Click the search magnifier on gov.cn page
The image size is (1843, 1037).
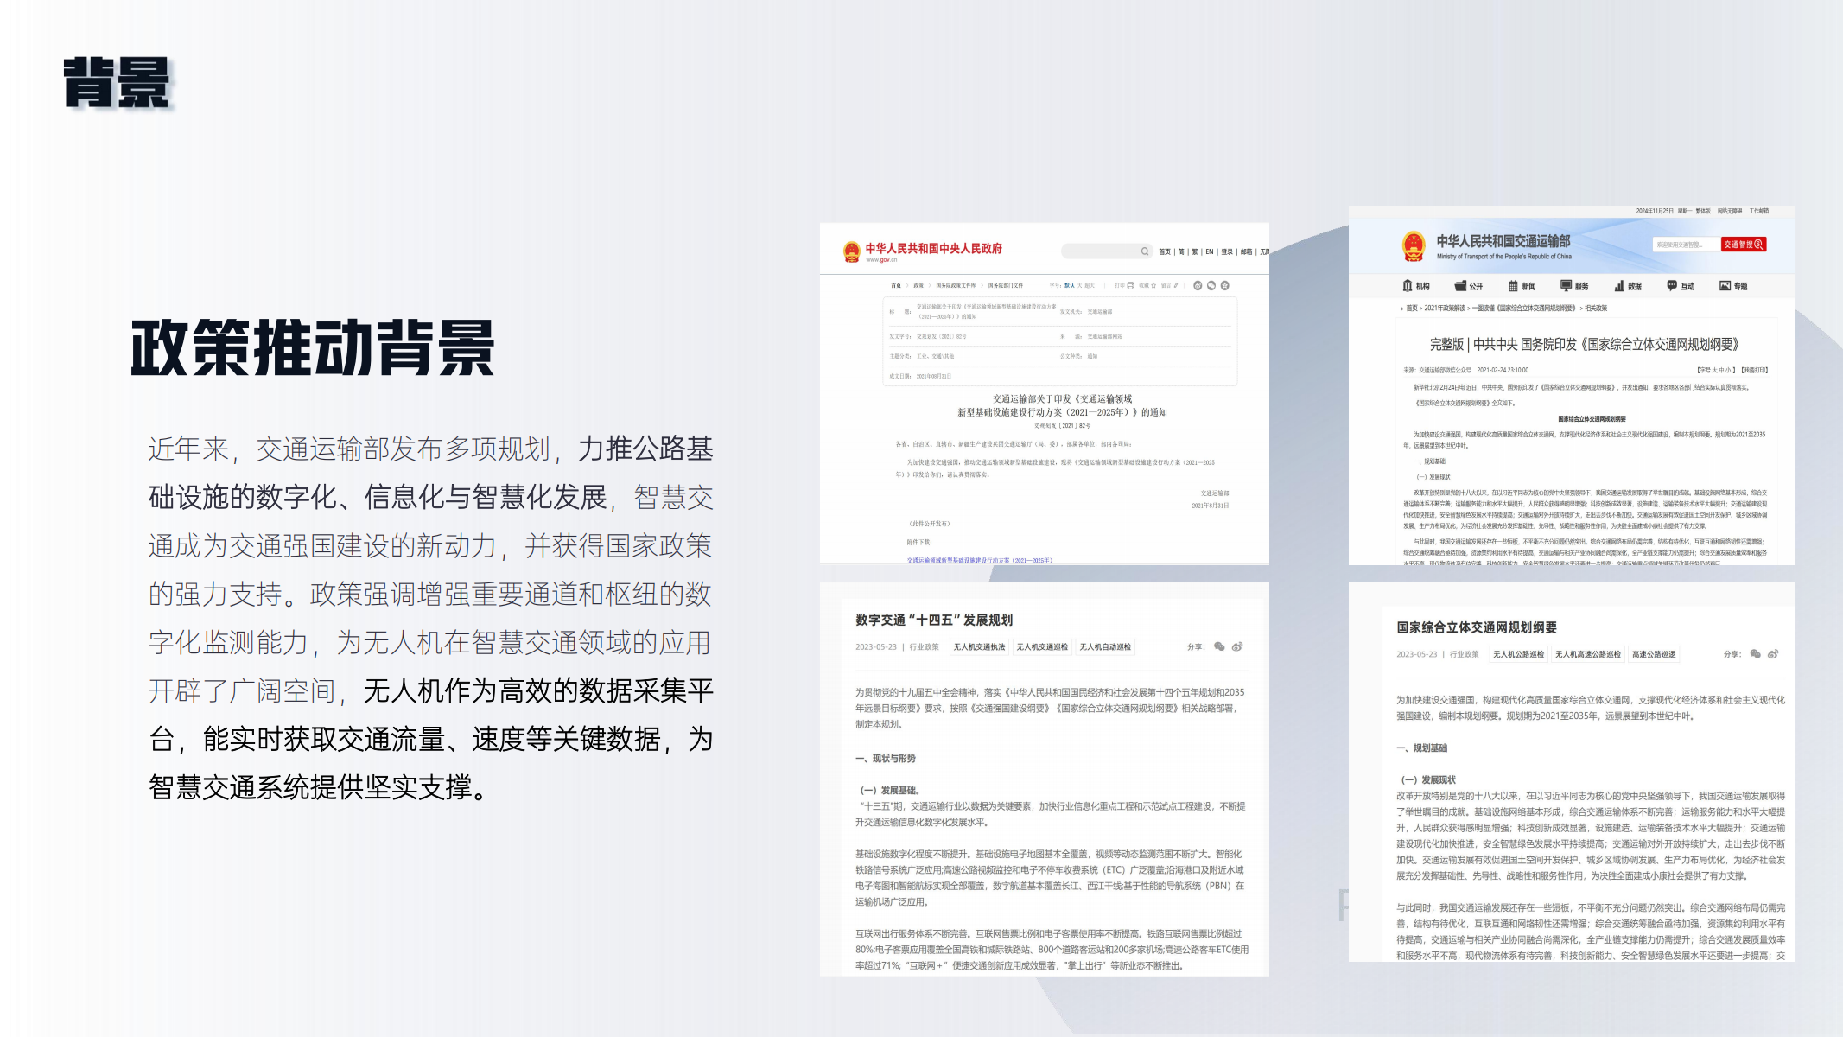tap(1144, 251)
